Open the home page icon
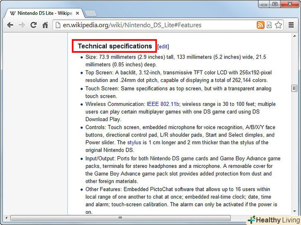301x225 pixels. (x=45, y=25)
